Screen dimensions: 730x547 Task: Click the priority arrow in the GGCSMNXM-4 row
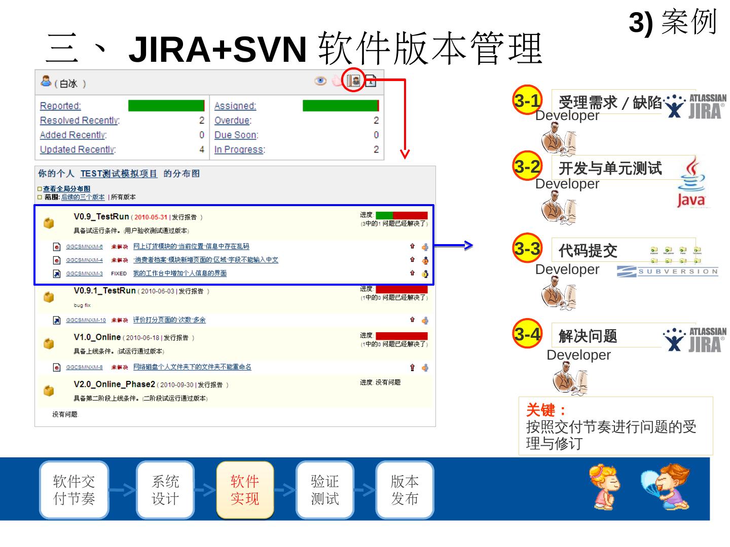coord(412,260)
